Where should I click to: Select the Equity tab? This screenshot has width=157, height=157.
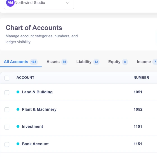pyautogui.click(x=118, y=62)
